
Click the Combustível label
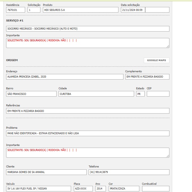(149, 184)
